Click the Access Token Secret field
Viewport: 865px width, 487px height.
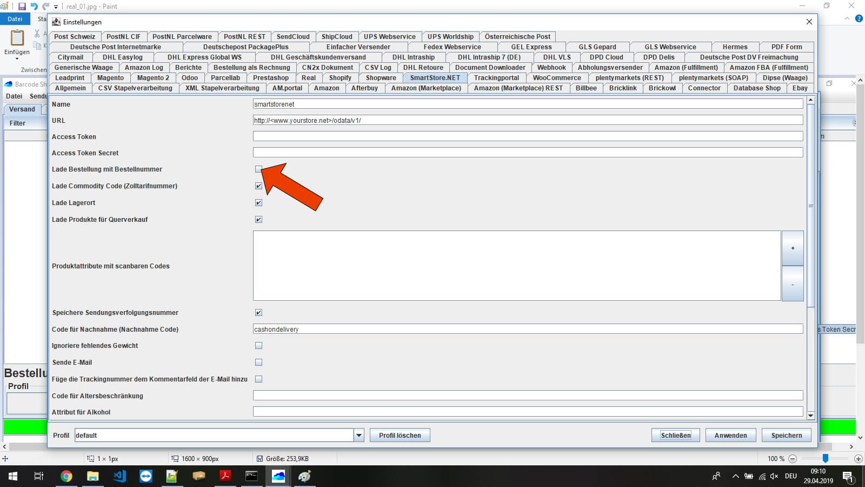point(528,153)
